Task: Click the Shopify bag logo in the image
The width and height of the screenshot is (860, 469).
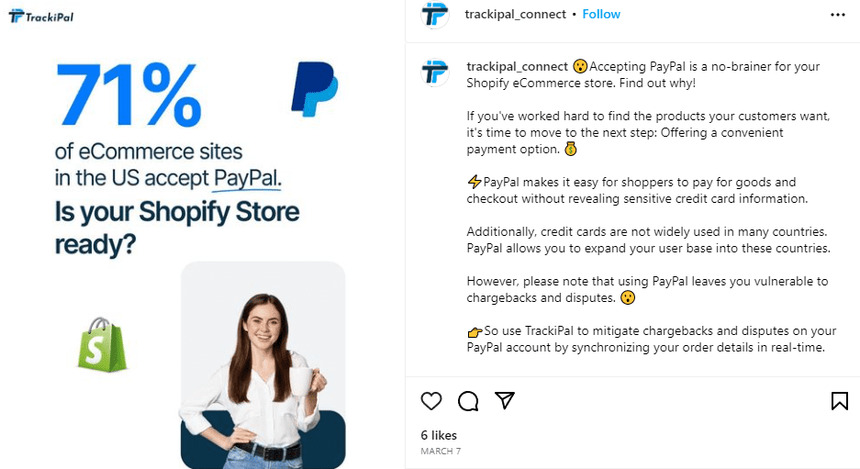Action: (102, 344)
